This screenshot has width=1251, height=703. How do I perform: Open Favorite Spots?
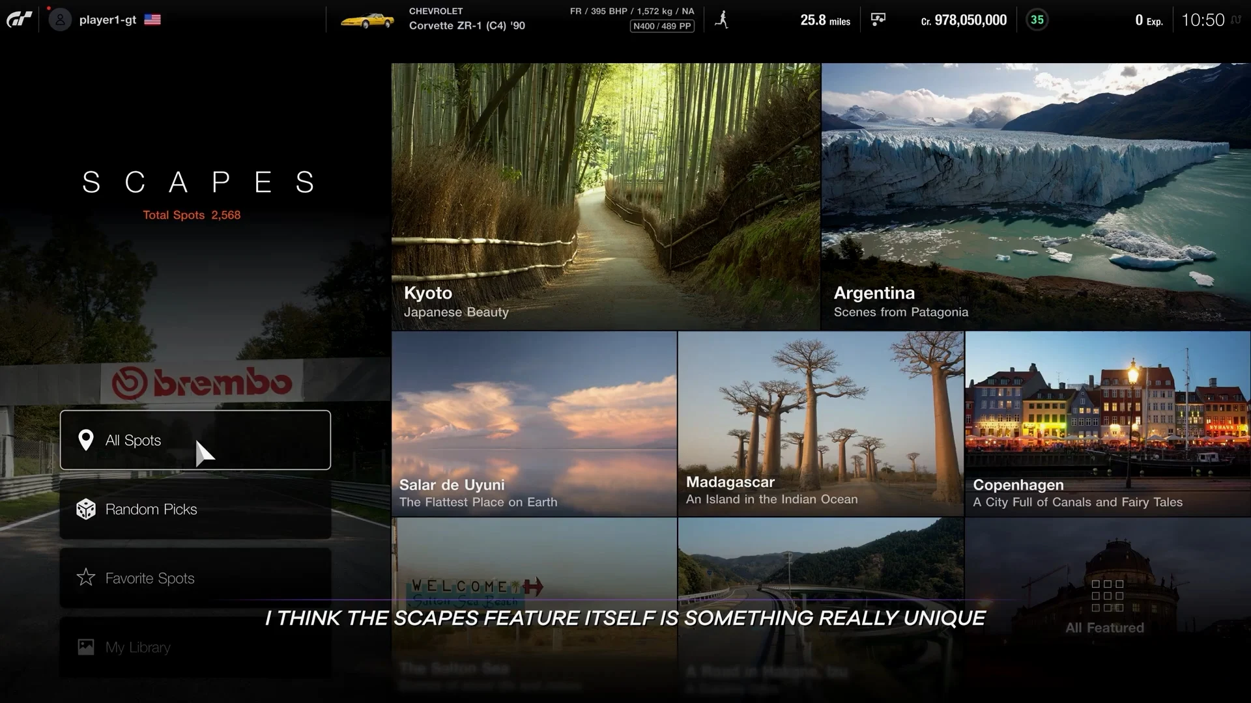click(195, 578)
